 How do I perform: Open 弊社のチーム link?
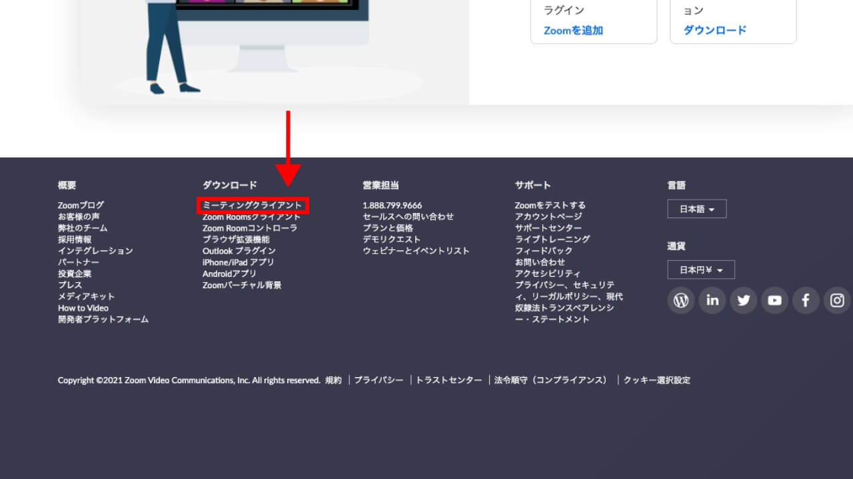[83, 228]
